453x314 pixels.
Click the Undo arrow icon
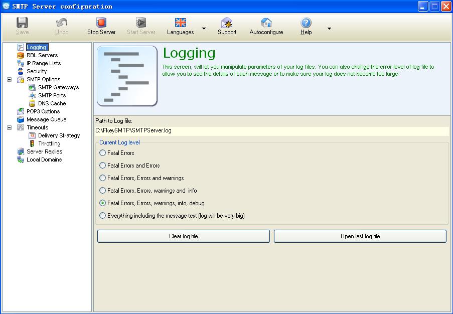click(62, 23)
